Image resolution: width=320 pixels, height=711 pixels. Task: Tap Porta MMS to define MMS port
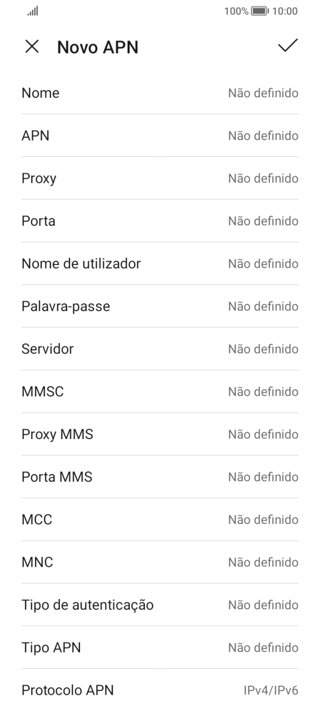point(160,477)
